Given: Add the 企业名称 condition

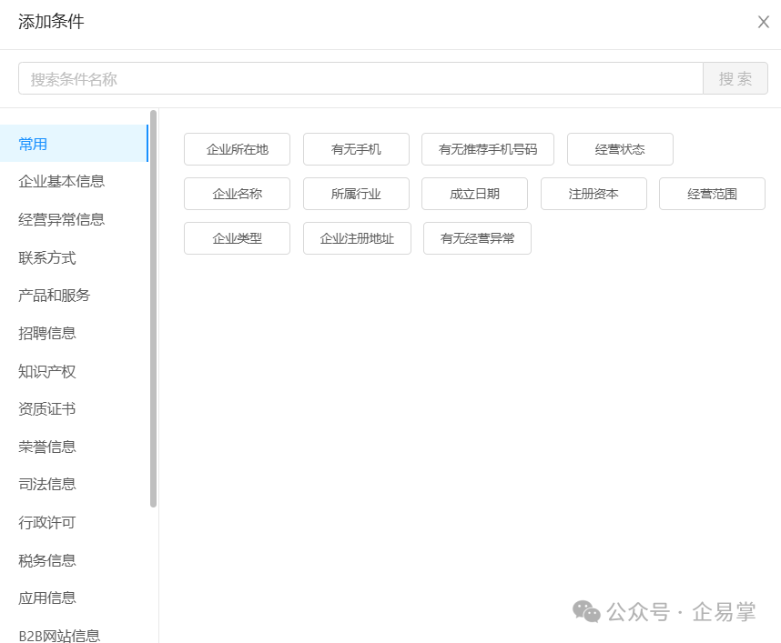Looking at the screenshot, I should click(237, 194).
